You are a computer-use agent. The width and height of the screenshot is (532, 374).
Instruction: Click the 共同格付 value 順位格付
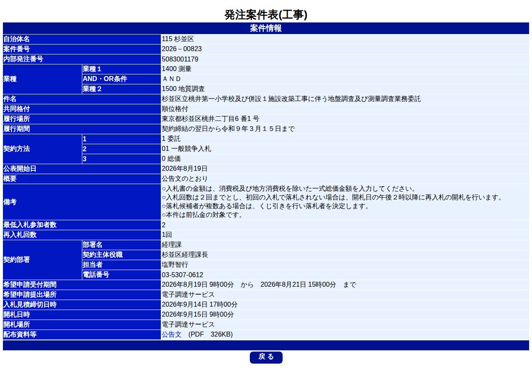pyautogui.click(x=175, y=109)
